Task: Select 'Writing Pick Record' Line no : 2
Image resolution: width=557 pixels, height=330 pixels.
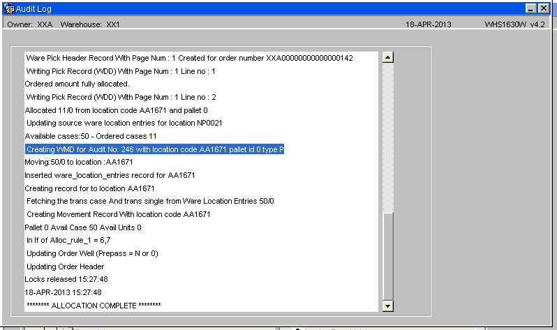Action: 121,98
